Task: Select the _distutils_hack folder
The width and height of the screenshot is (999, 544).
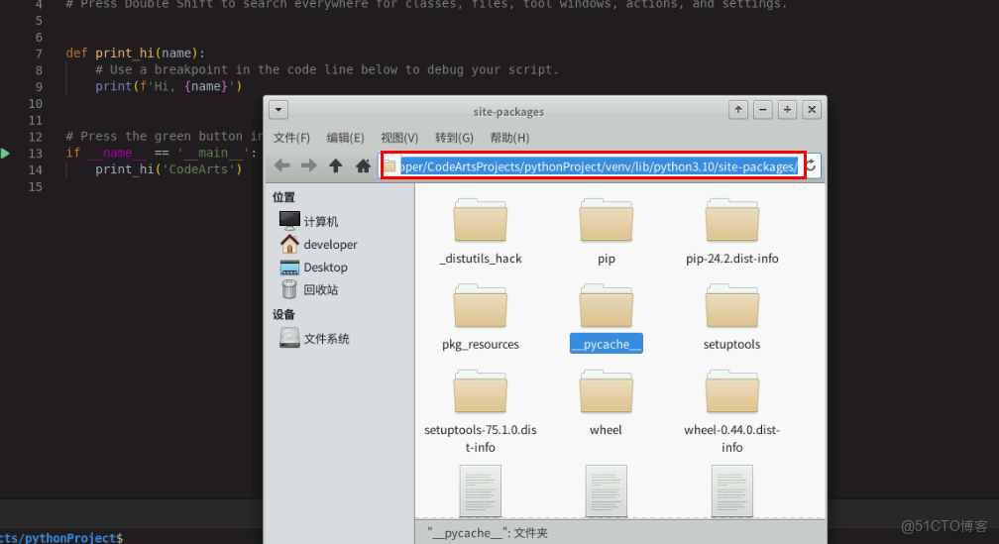Action: pyautogui.click(x=481, y=233)
